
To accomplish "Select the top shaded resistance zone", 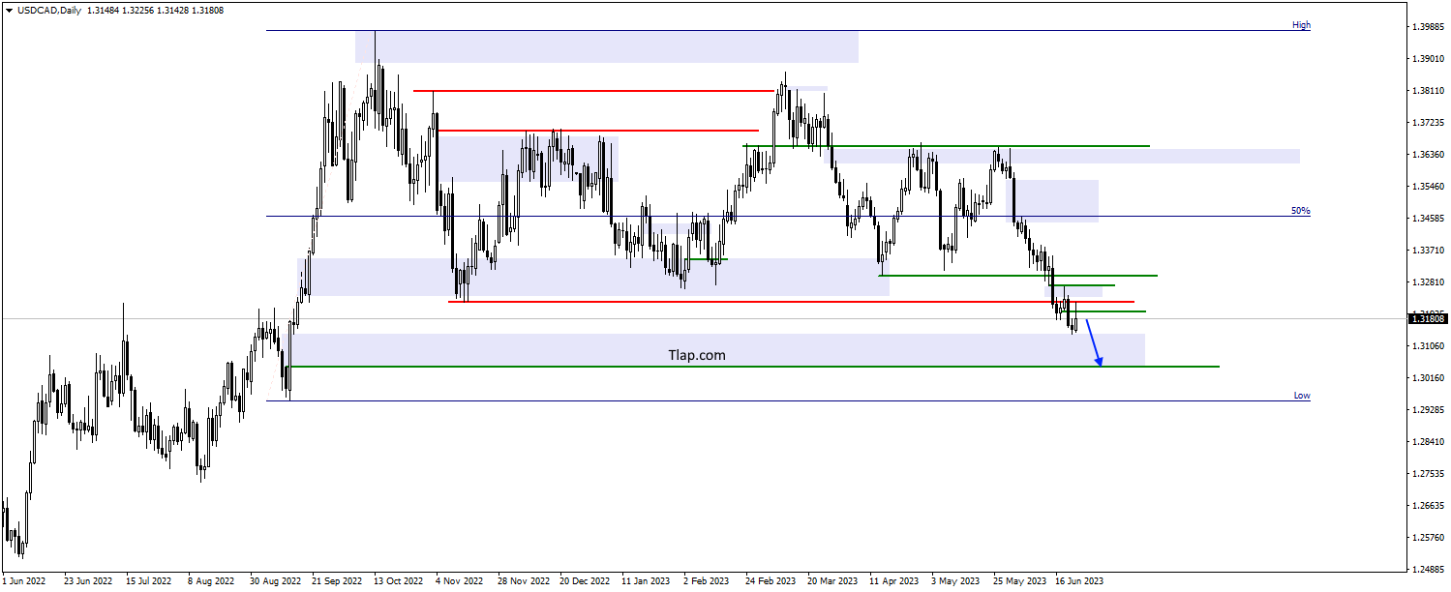I will 606,46.
